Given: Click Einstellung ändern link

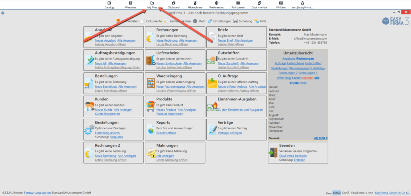Looking at the screenshot, I should click(107, 133).
